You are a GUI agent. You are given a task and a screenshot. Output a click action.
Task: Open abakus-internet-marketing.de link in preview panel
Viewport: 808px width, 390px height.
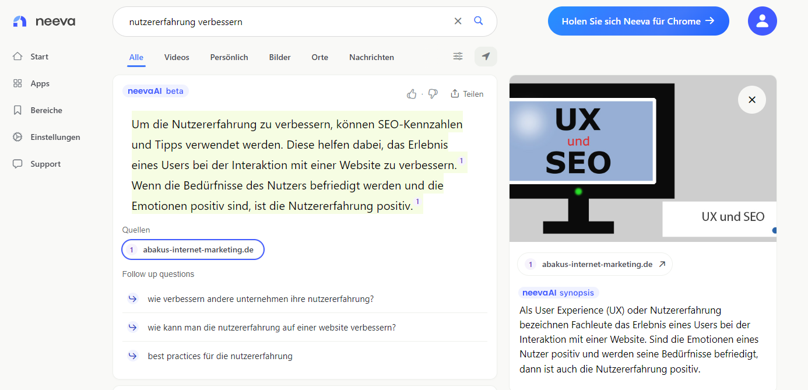595,264
